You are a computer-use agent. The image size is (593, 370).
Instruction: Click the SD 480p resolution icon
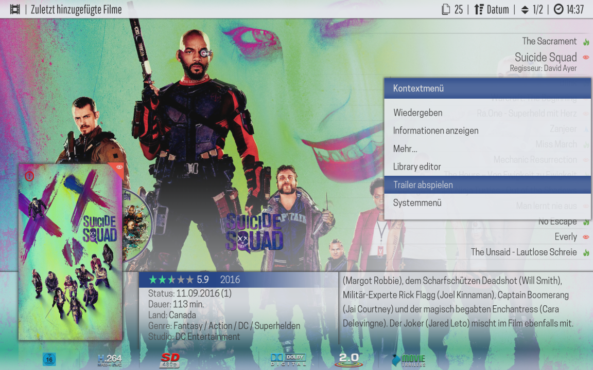pos(170,360)
